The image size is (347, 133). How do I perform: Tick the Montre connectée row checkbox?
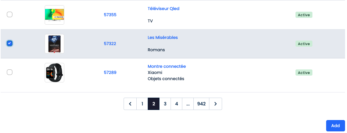coord(10,72)
